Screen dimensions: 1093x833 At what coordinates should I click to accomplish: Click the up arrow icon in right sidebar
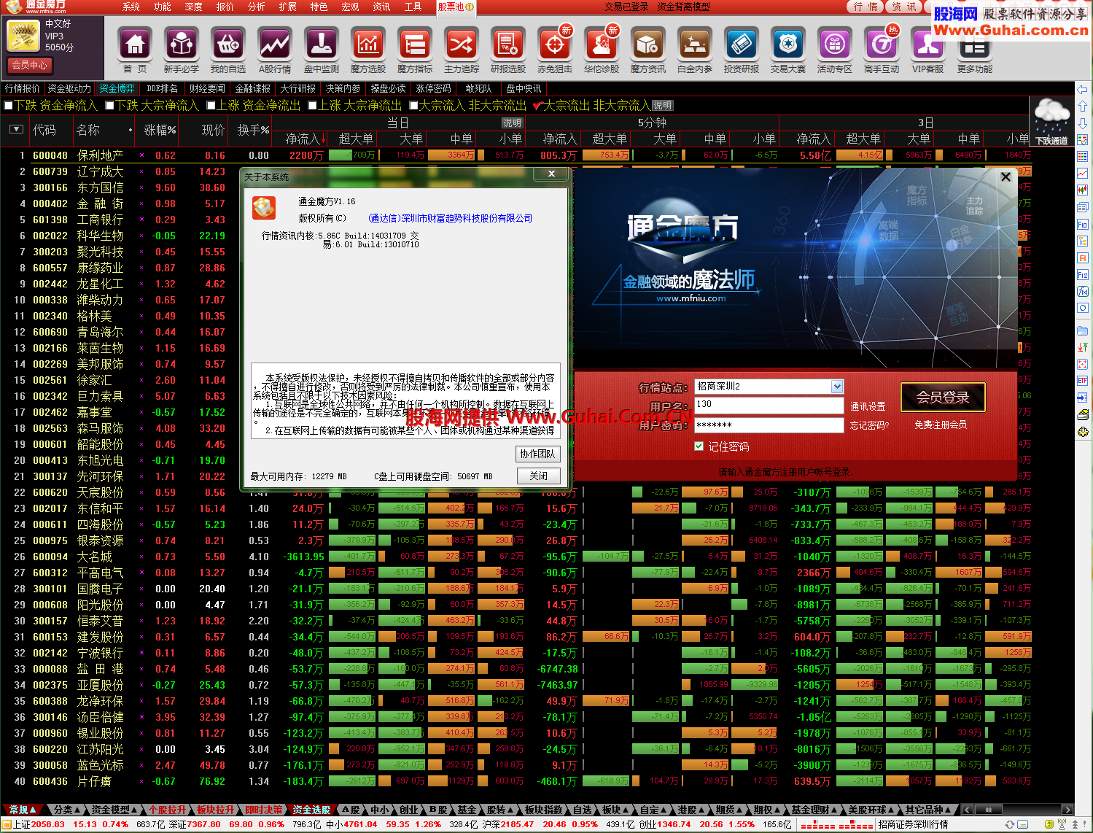point(1082,106)
